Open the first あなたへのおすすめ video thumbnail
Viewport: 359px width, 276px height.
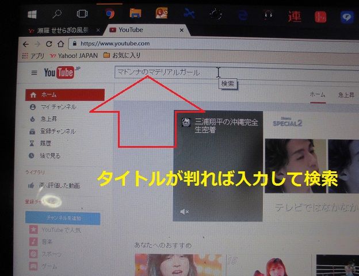point(178,264)
